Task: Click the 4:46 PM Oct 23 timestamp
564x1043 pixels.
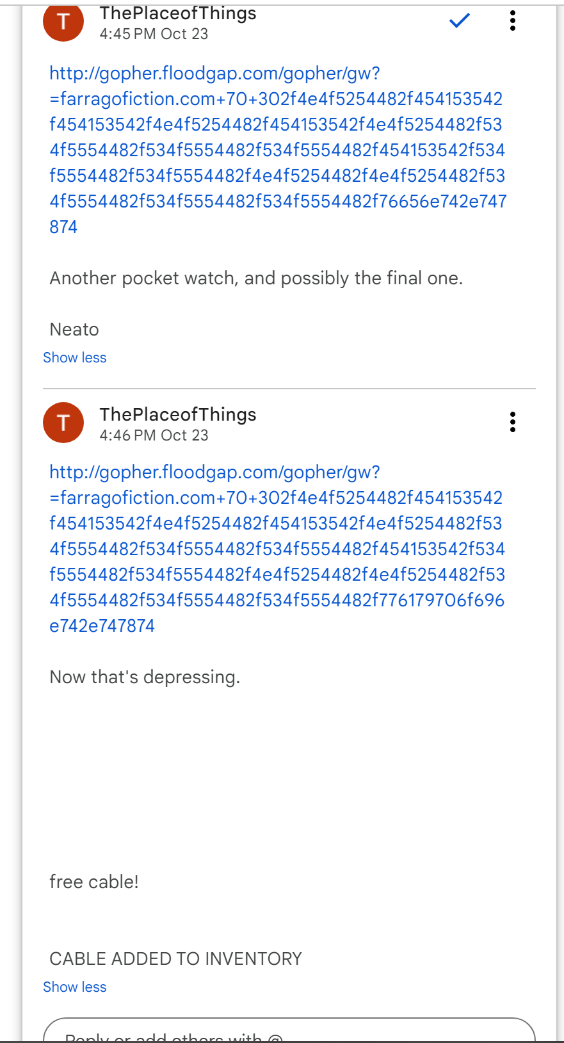Action: [154, 435]
